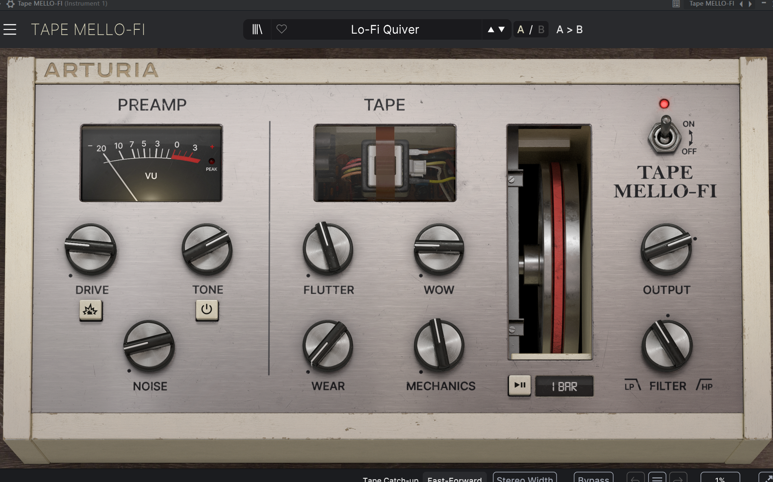Viewport: 773px width, 482px height.
Task: Click the Noise knob
Action: coord(149,346)
